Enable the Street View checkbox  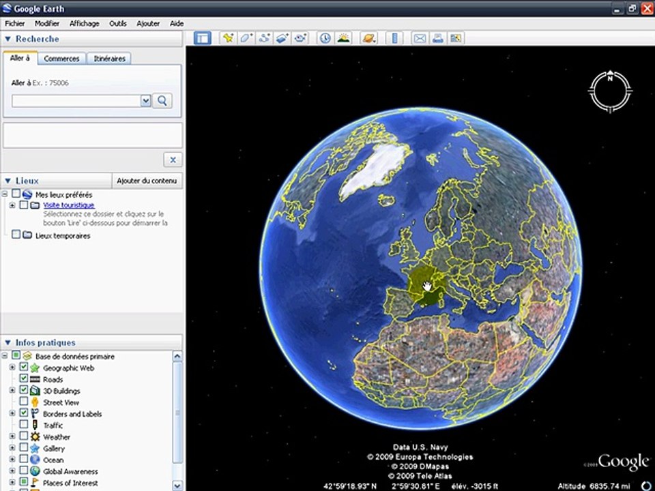(x=24, y=401)
